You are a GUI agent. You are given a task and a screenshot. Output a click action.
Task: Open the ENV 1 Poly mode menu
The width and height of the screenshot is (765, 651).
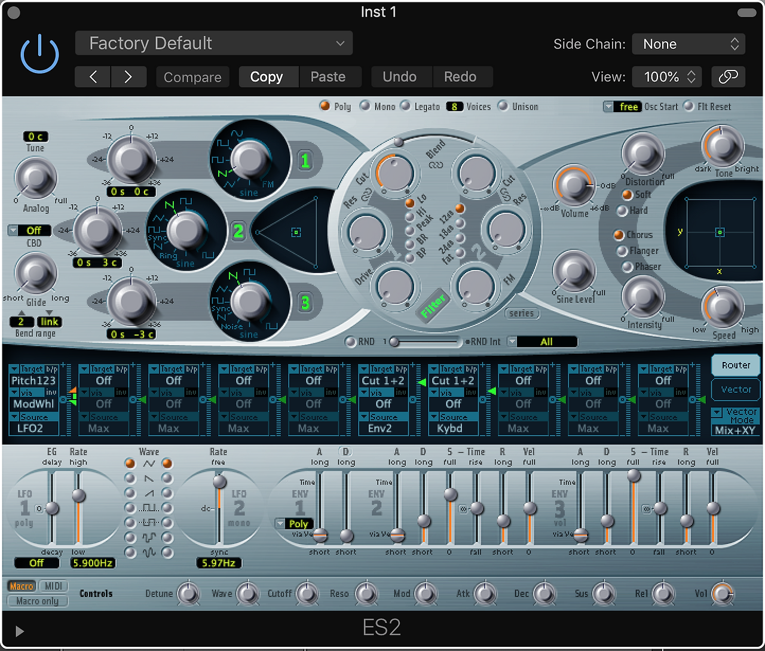tap(293, 524)
